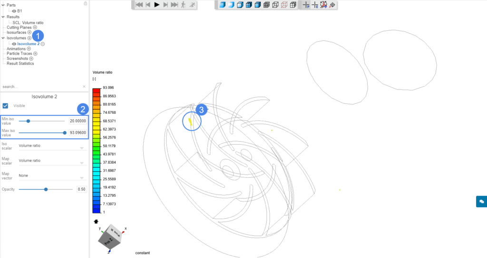Viewport: 487px width, 258px height.
Task: Click the Opacity value field 0.50
Action: coord(82,189)
